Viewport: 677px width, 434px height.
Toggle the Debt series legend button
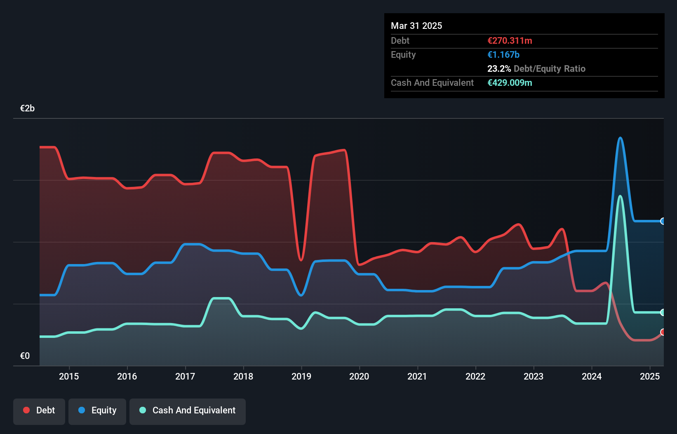tap(39, 411)
